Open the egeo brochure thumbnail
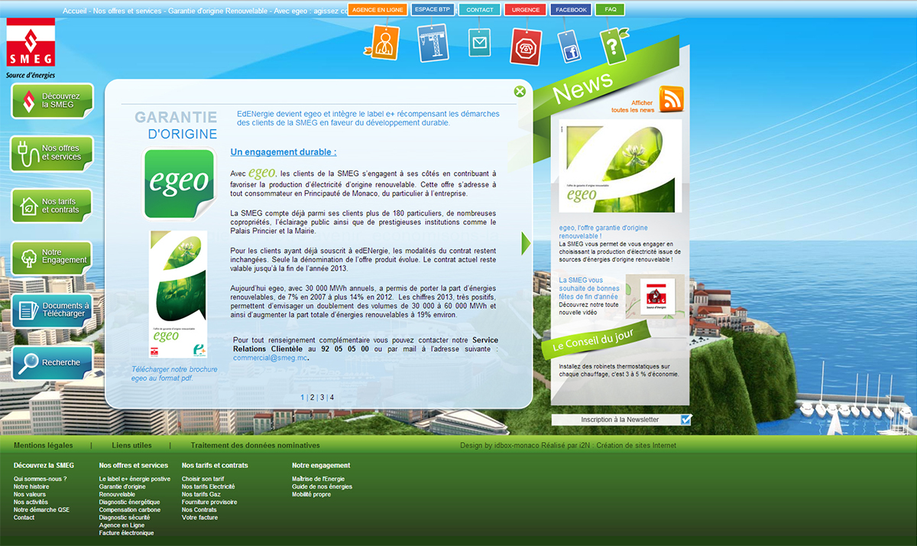 tap(178, 294)
